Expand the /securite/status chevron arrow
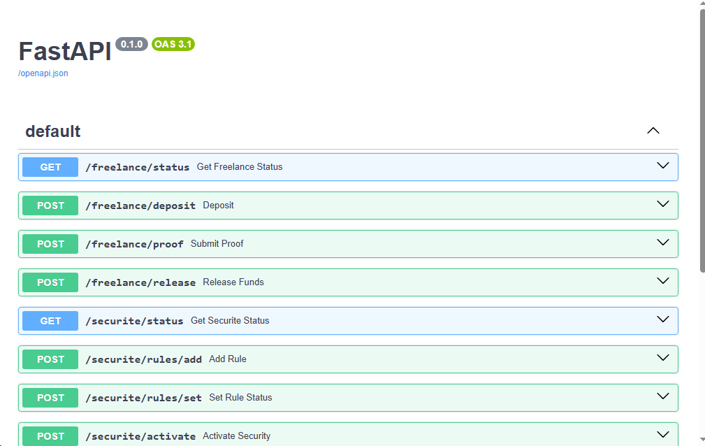The width and height of the screenshot is (705, 446). click(663, 319)
